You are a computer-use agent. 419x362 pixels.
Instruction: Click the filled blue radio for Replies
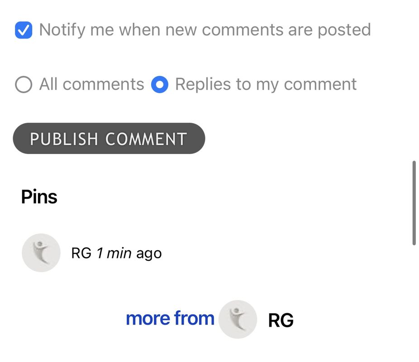click(160, 85)
